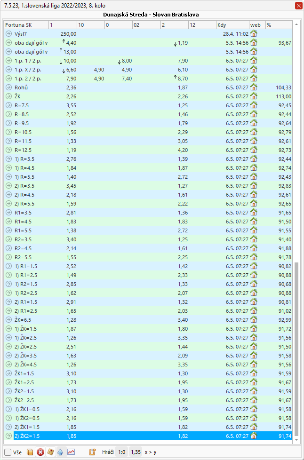Click the 91,02 percent value
This screenshot has width=304, height=460.
coord(285,311)
